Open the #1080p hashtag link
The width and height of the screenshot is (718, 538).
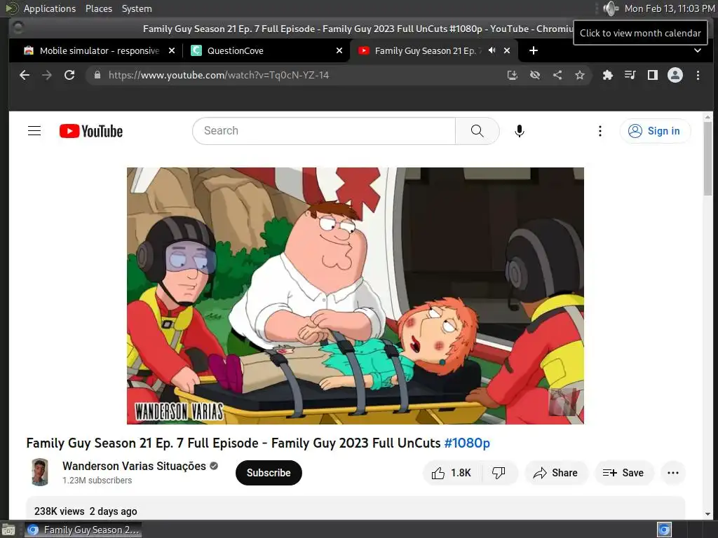point(467,443)
